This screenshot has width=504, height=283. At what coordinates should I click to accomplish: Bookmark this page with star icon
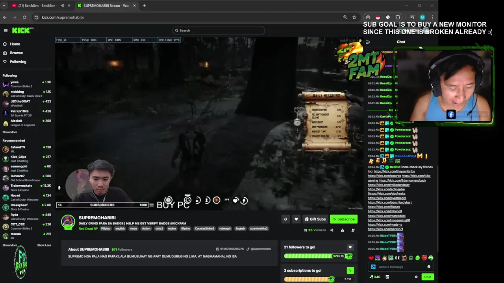354,17
